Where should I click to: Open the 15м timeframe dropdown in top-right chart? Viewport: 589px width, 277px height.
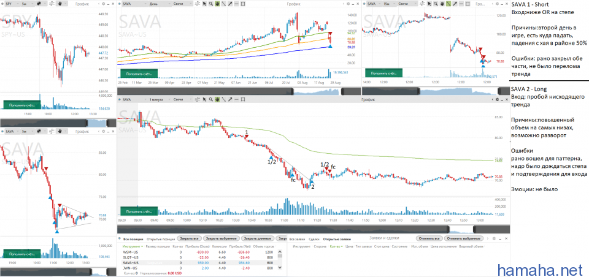(x=389, y=4)
